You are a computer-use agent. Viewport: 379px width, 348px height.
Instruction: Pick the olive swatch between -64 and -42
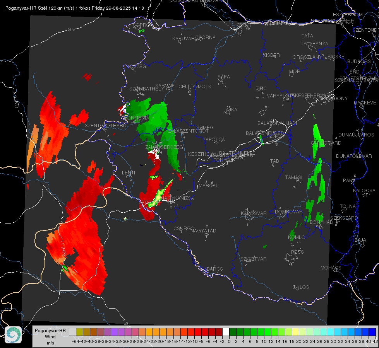(79, 332)
